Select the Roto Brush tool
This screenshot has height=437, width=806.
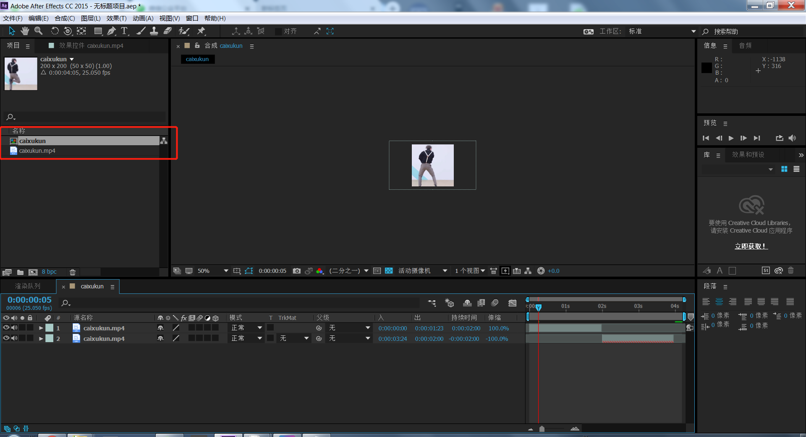click(x=184, y=31)
